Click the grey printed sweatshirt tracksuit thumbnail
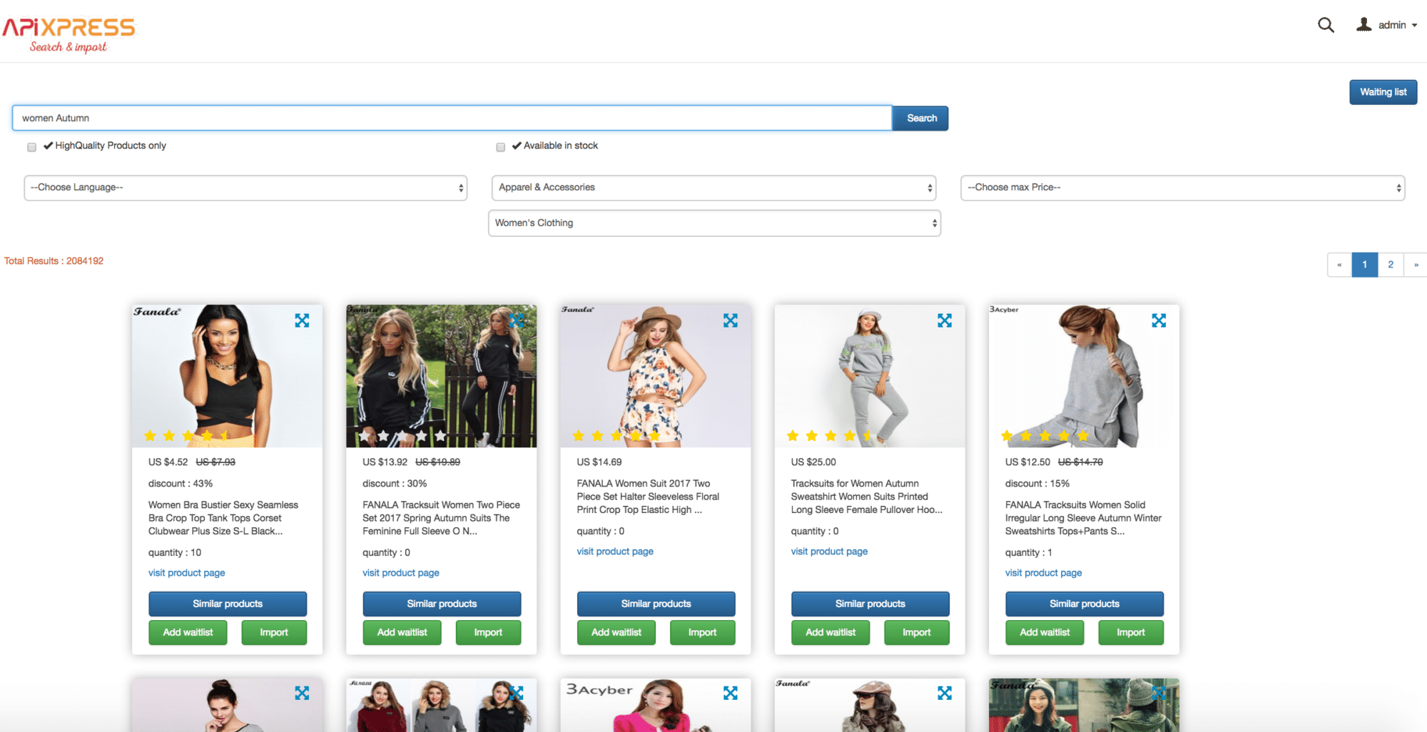This screenshot has width=1427, height=732. click(870, 376)
